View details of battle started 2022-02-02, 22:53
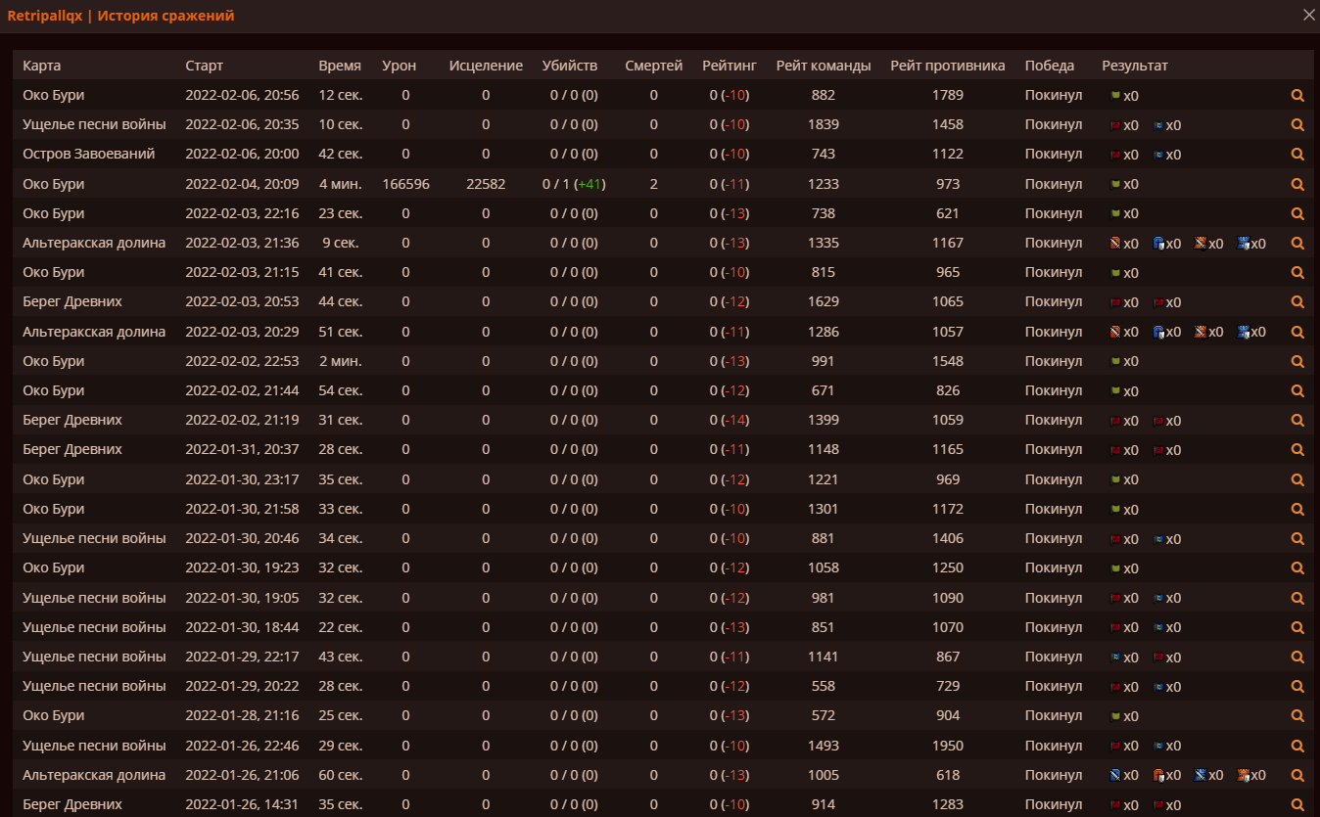 tap(1297, 361)
